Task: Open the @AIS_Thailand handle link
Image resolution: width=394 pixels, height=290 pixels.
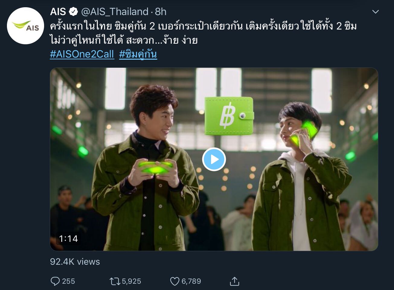Action: point(115,12)
